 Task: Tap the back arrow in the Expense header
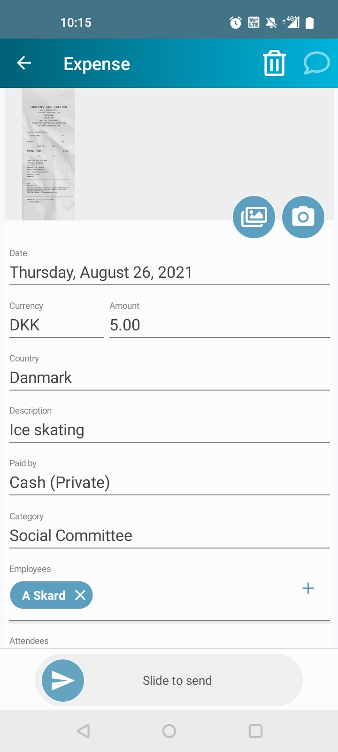coord(24,63)
